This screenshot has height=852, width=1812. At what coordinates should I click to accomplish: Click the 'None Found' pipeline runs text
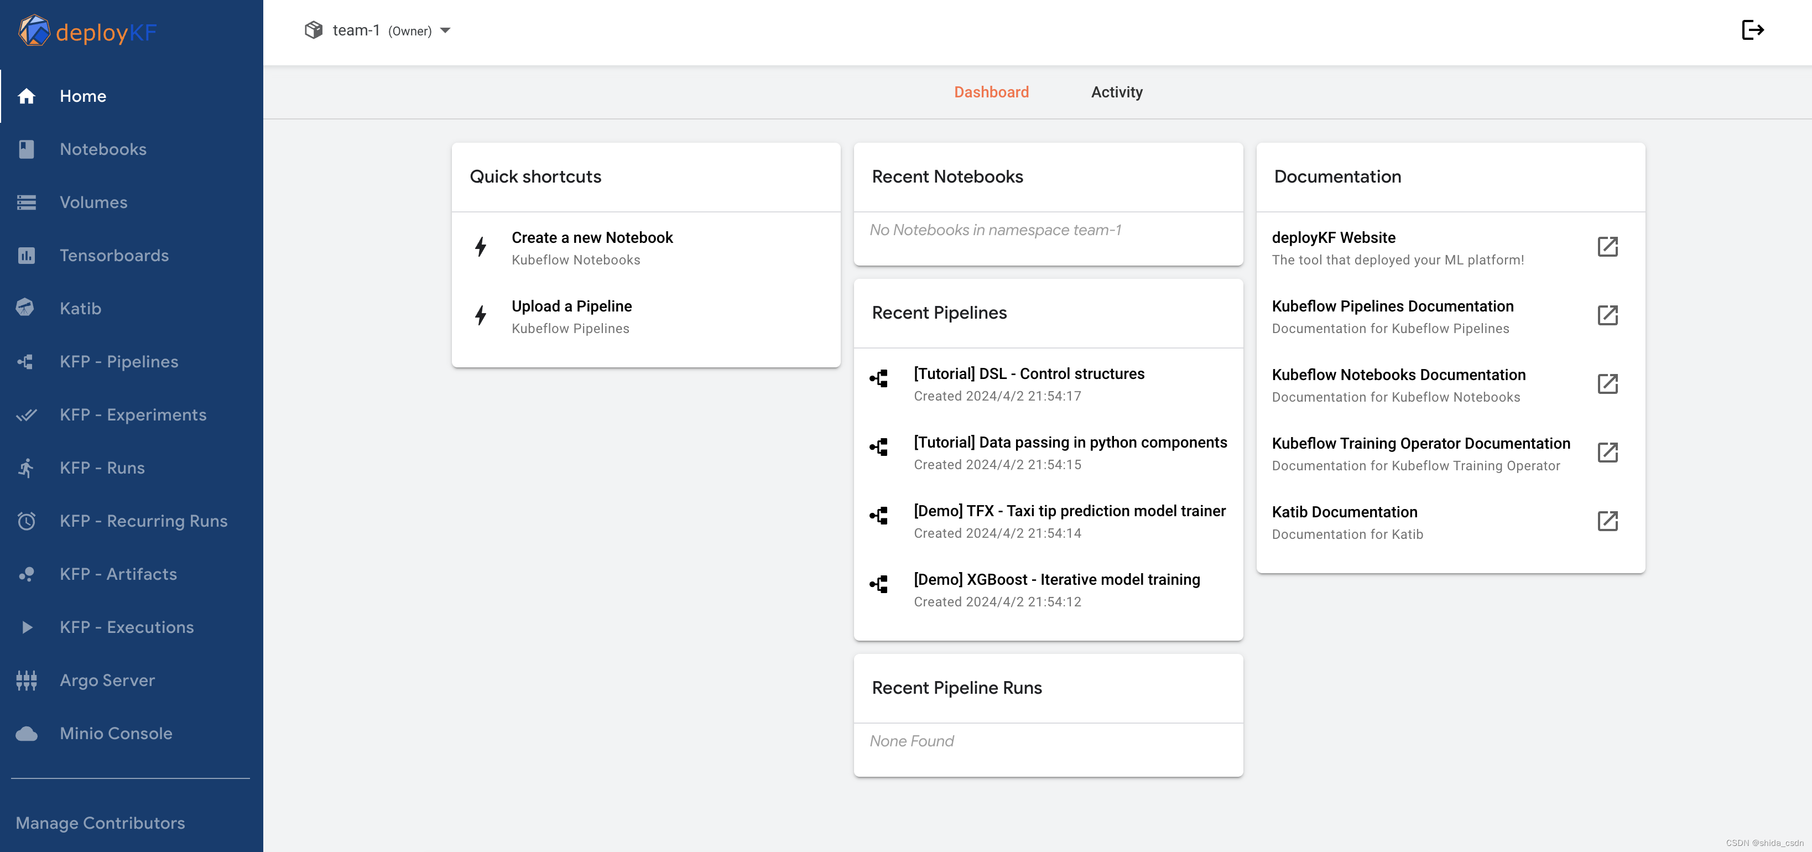912,741
